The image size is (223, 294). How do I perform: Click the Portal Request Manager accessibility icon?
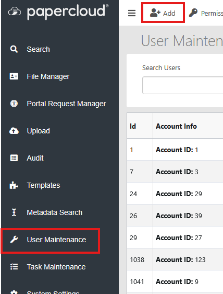tap(14, 104)
